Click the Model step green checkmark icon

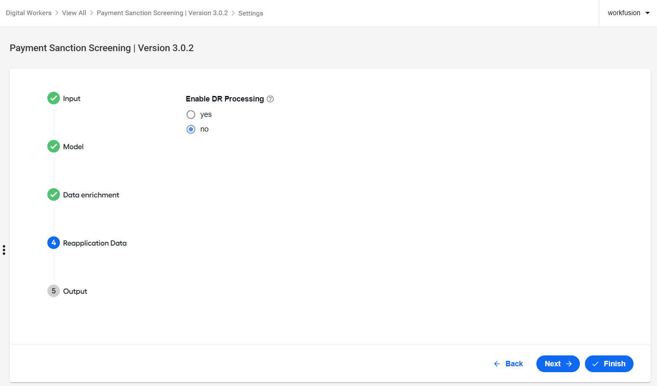54,146
